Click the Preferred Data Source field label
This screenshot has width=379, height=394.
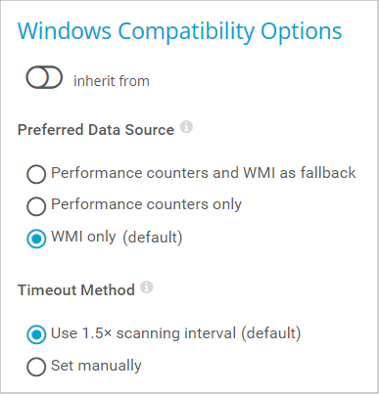click(x=96, y=130)
